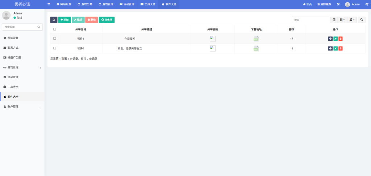Image resolution: width=371 pixels, height=176 pixels.
Task: Open the export data dropdown
Action: click(x=352, y=20)
